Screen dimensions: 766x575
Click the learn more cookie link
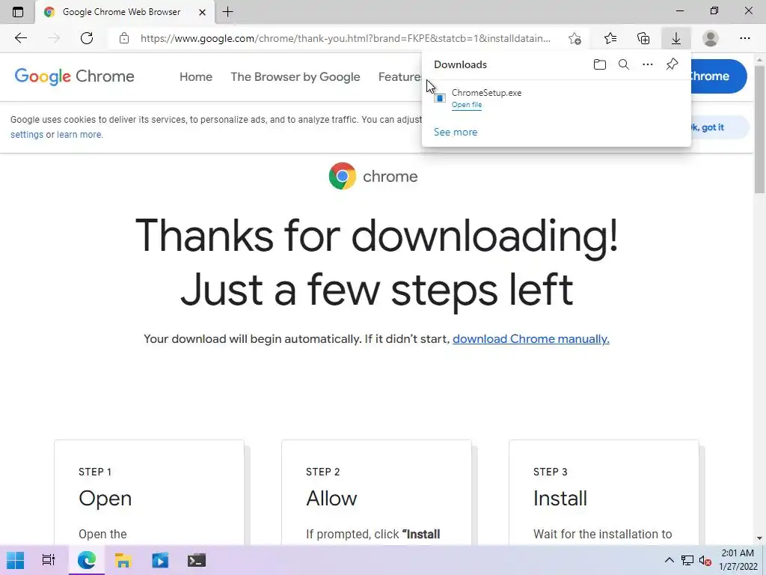(x=79, y=135)
